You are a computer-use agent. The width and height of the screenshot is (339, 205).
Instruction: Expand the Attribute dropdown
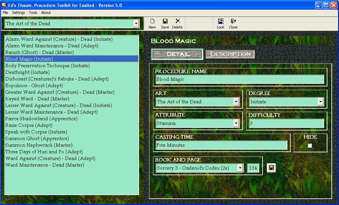(x=236, y=123)
